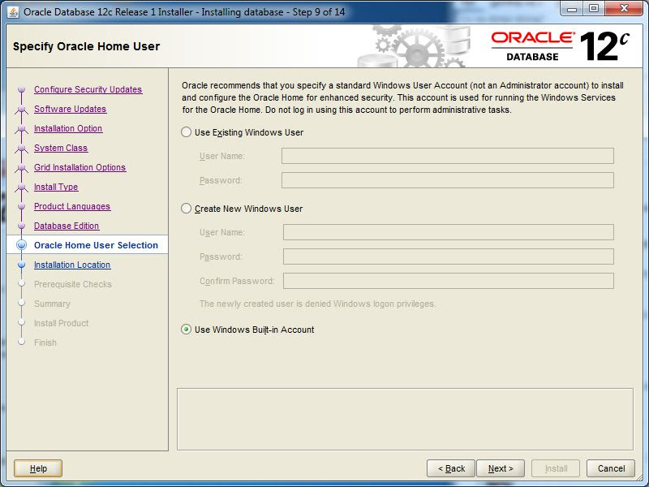Maximize the installer window

[594, 9]
